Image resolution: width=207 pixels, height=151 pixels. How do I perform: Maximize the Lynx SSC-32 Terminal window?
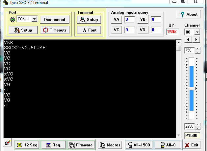(x=183, y=2)
